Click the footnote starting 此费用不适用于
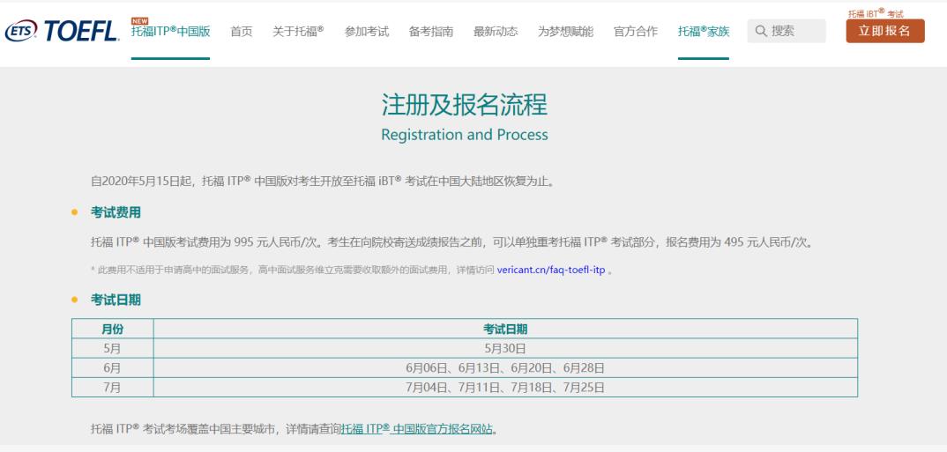The height and width of the screenshot is (452, 947). click(x=352, y=270)
